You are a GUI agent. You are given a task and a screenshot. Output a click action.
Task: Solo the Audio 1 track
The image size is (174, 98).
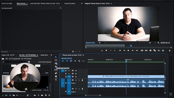(x=79, y=80)
